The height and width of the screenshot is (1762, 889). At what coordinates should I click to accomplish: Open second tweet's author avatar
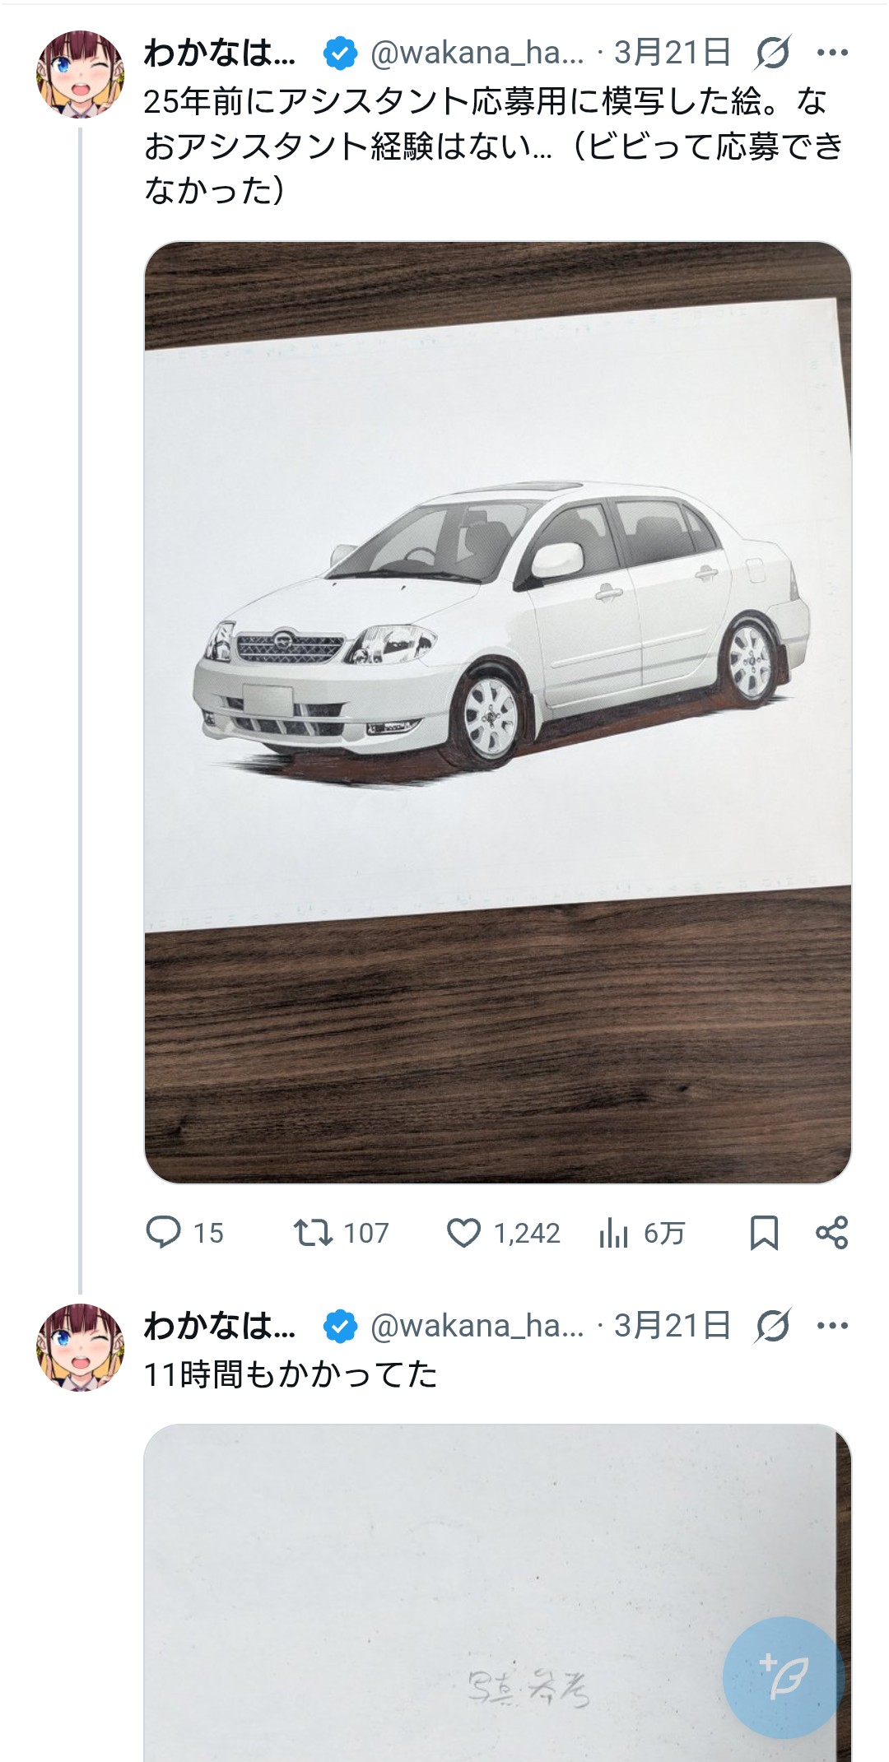point(80,1347)
